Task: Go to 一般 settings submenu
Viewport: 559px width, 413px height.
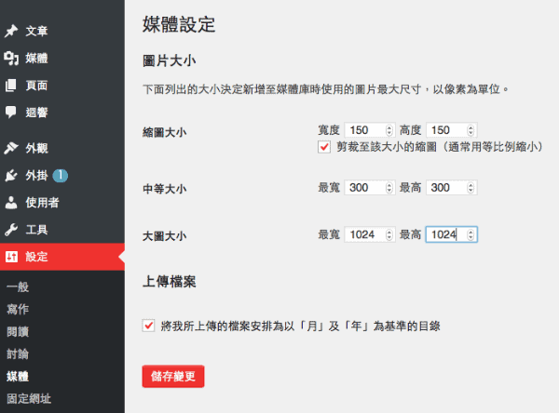Action: 18,287
